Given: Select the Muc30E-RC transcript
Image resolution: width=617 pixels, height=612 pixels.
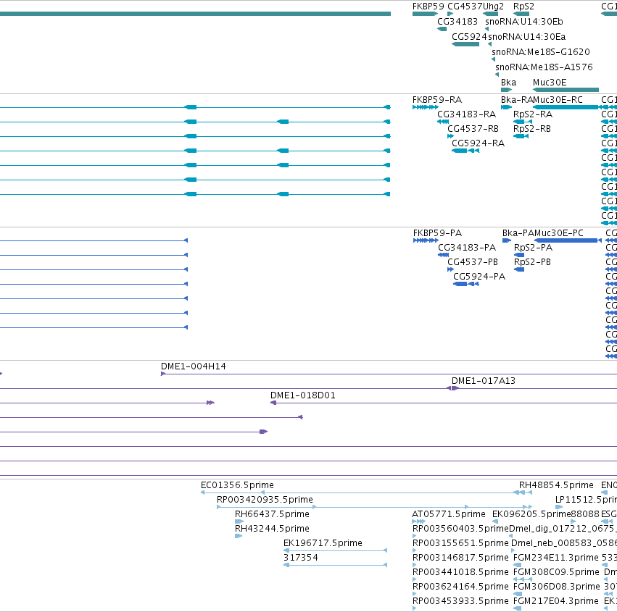Looking at the screenshot, I should click(x=566, y=107).
